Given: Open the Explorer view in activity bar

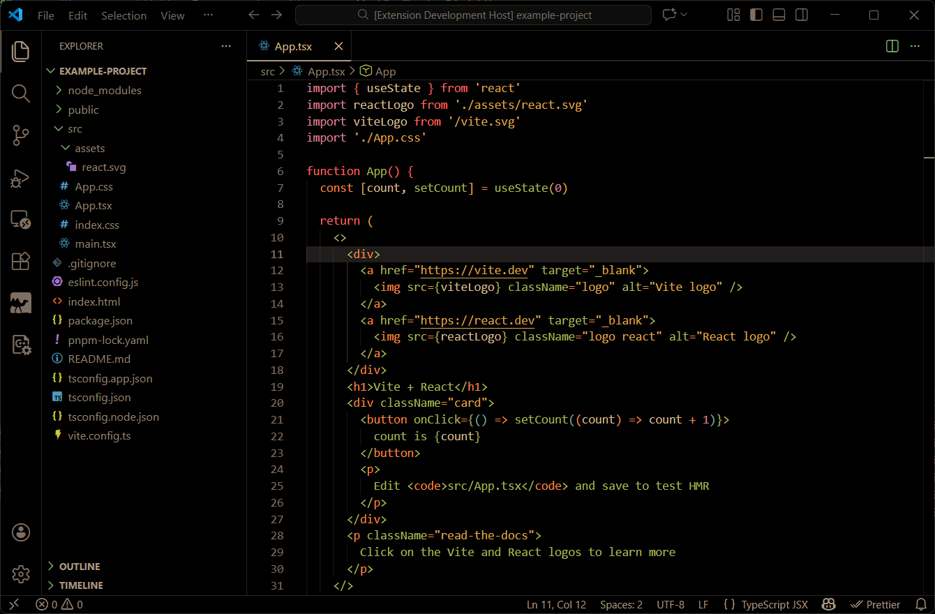Looking at the screenshot, I should (21, 51).
